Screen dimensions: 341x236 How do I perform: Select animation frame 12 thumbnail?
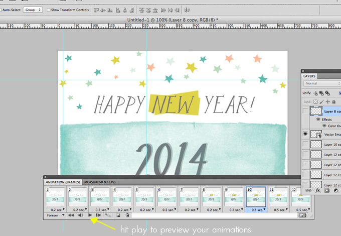[x=300, y=197]
